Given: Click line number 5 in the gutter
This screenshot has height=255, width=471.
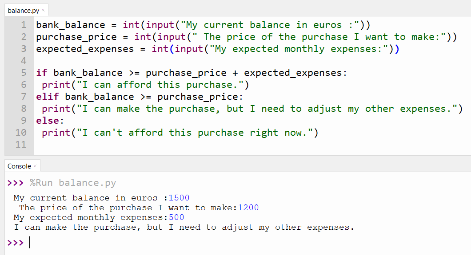Looking at the screenshot, I should click(x=24, y=73).
